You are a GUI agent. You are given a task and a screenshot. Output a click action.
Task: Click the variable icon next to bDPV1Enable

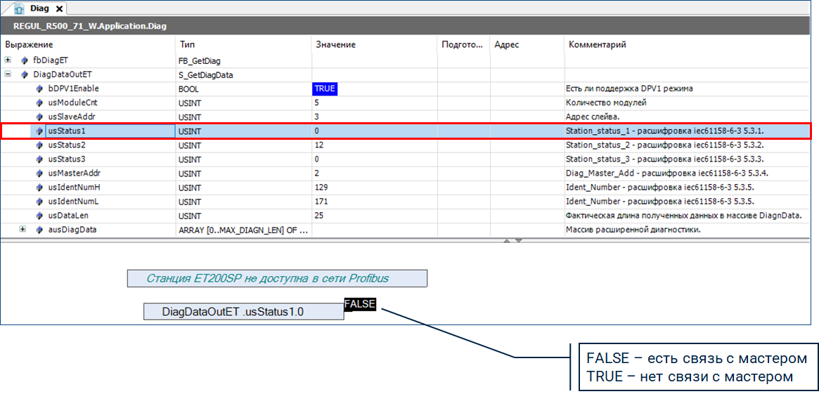[x=40, y=88]
